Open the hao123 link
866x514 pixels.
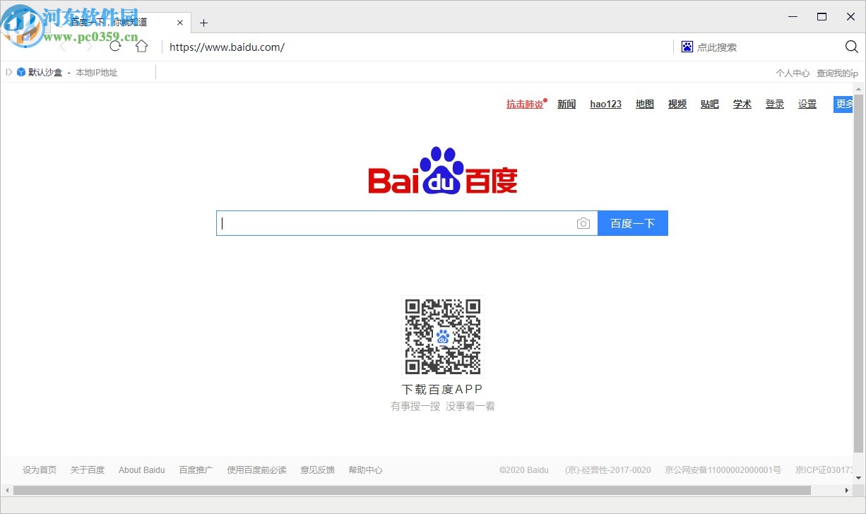pos(605,104)
